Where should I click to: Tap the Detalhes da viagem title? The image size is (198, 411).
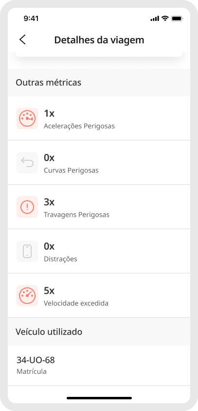coord(99,40)
